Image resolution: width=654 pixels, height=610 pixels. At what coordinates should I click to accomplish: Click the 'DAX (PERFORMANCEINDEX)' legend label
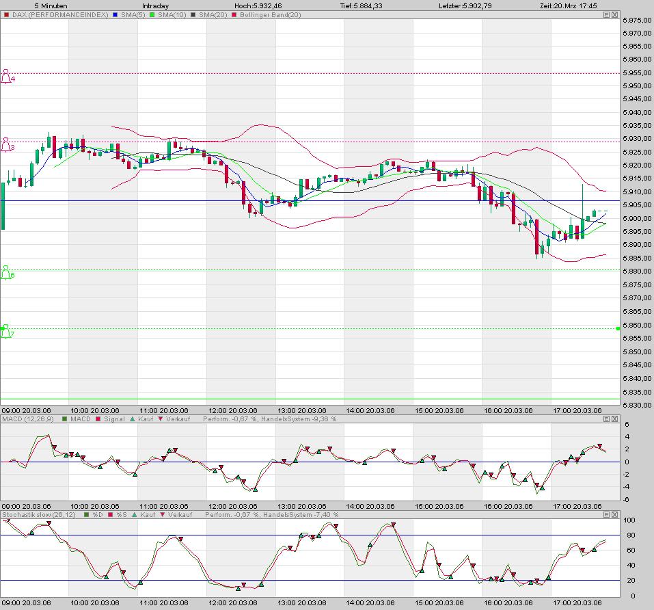[x=60, y=15]
